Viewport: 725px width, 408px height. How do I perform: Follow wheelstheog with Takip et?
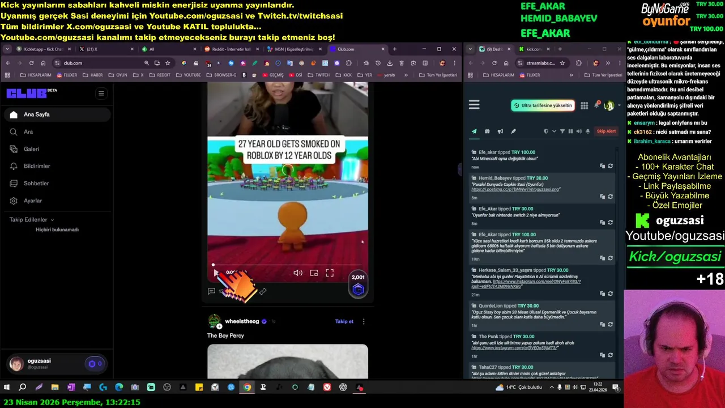[x=344, y=321]
